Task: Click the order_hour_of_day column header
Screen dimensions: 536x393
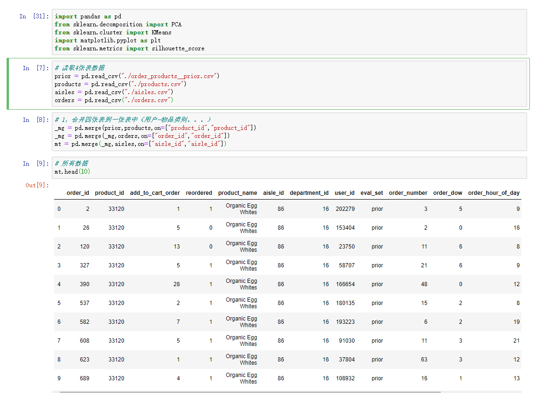Action: pyautogui.click(x=494, y=193)
